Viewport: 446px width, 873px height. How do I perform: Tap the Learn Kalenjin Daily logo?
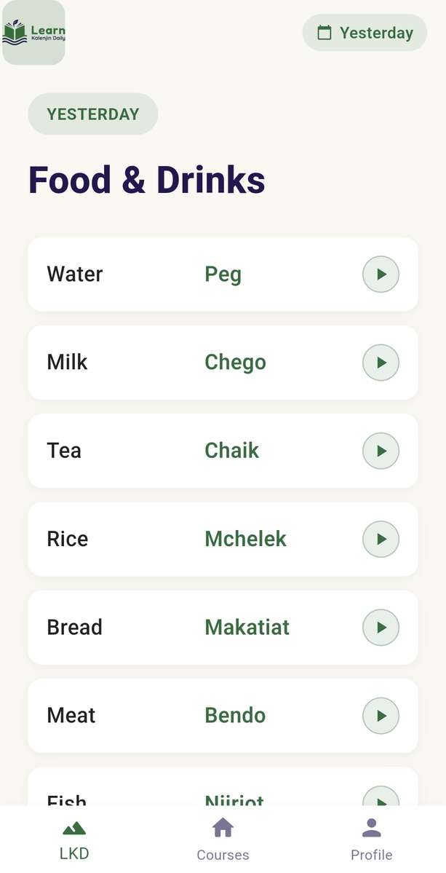point(34,33)
